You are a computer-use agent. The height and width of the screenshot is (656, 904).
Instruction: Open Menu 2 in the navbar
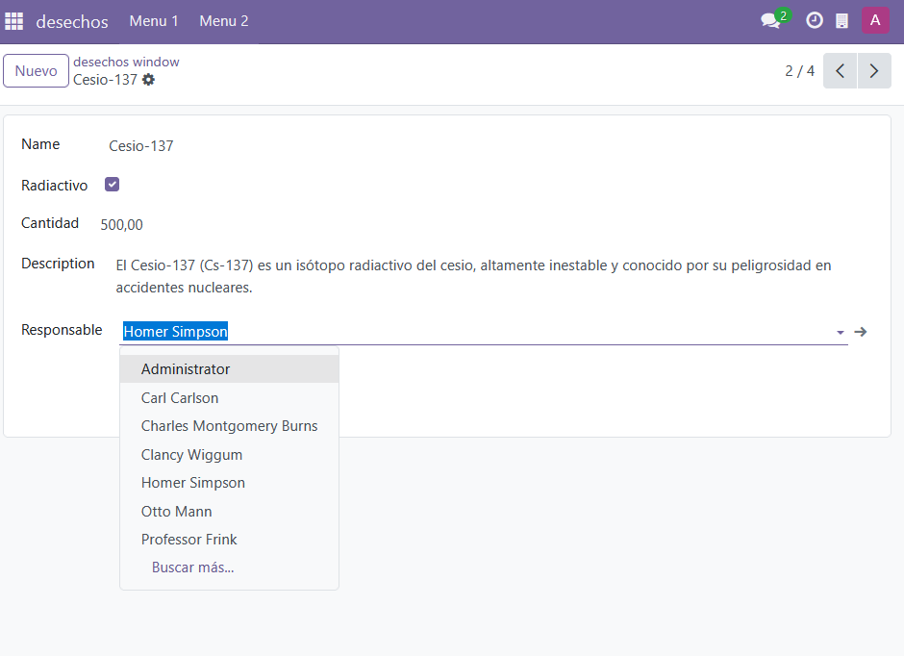pyautogui.click(x=224, y=21)
